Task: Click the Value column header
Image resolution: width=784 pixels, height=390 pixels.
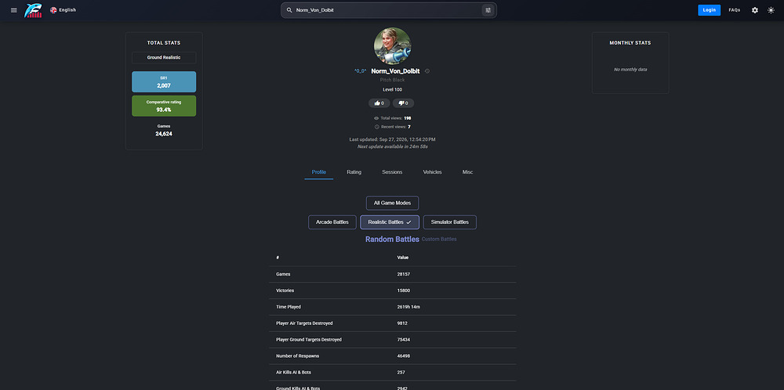Action: pyautogui.click(x=403, y=258)
